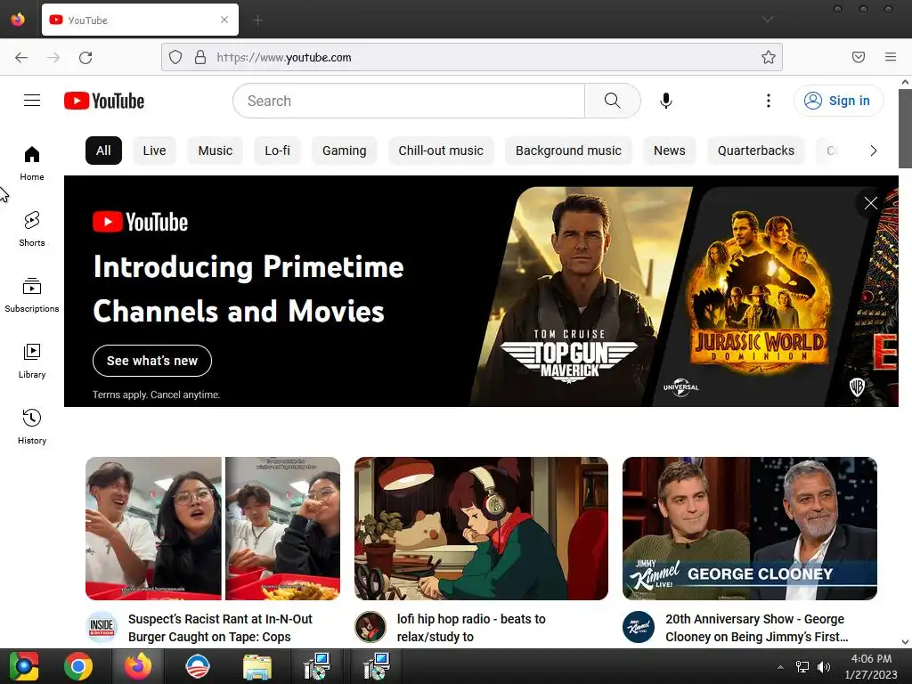Select the Background music chip
Screen dimensions: 912x684
click(568, 151)
